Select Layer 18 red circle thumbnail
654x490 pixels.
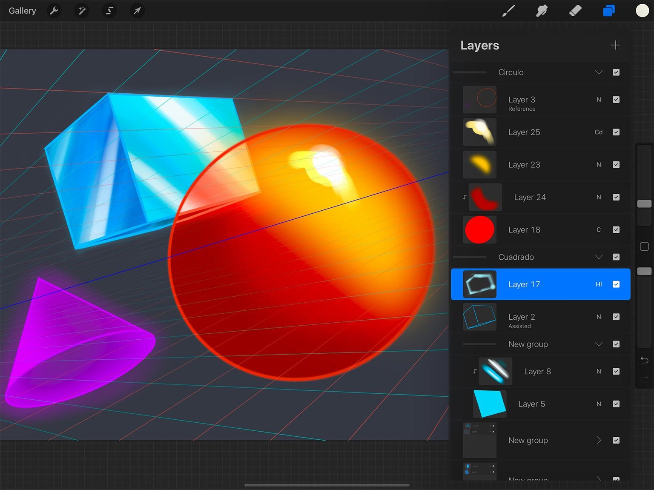click(479, 230)
